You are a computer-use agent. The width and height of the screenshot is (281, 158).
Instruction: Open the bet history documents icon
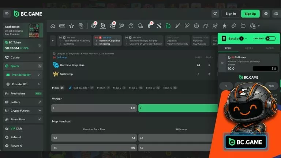point(81,26)
